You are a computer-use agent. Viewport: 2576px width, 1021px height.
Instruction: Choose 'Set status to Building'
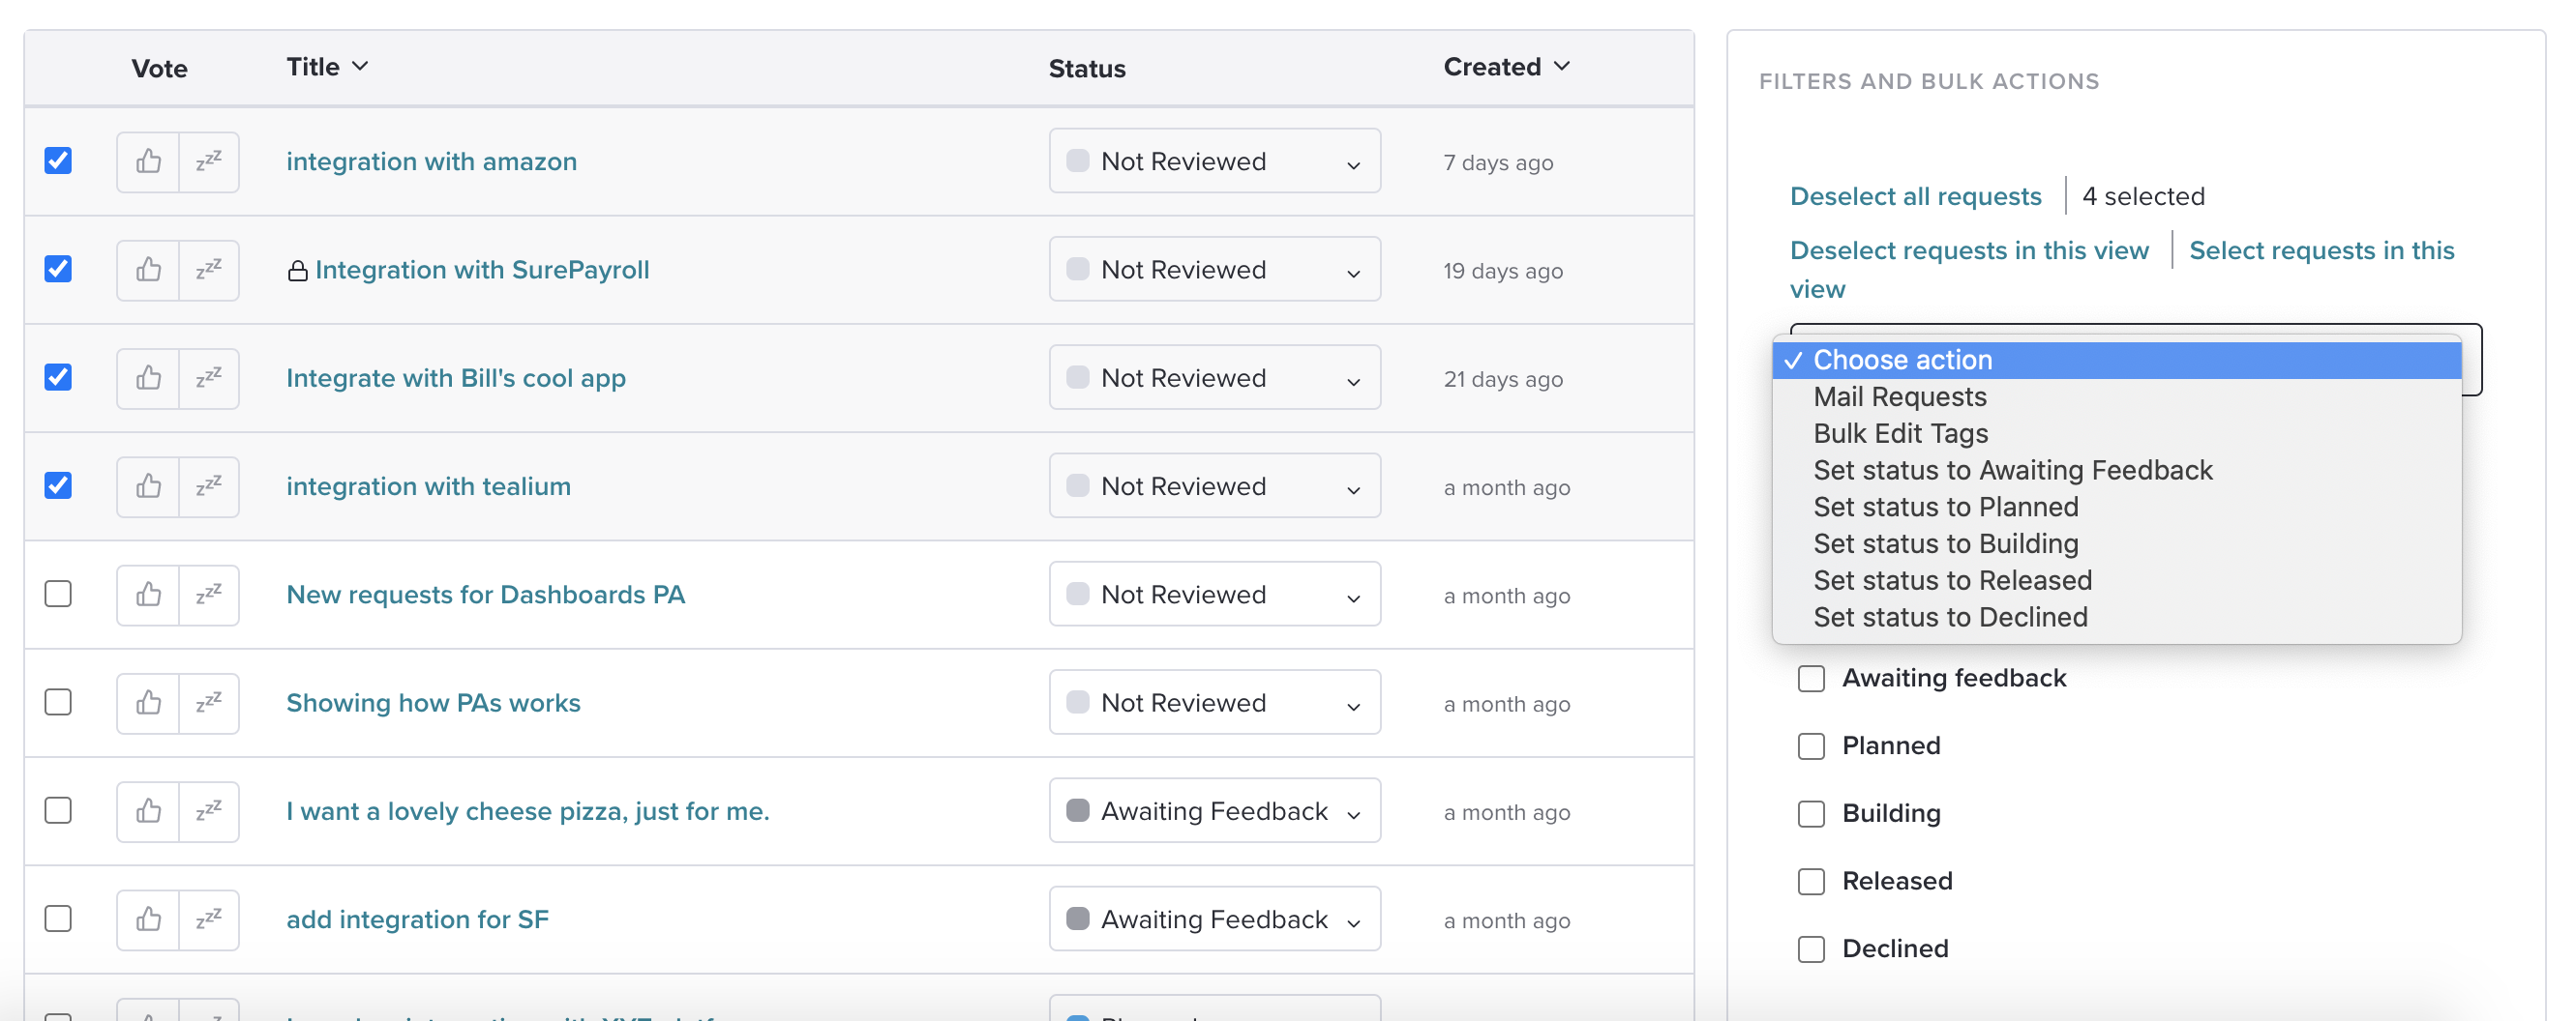[x=2116, y=543]
